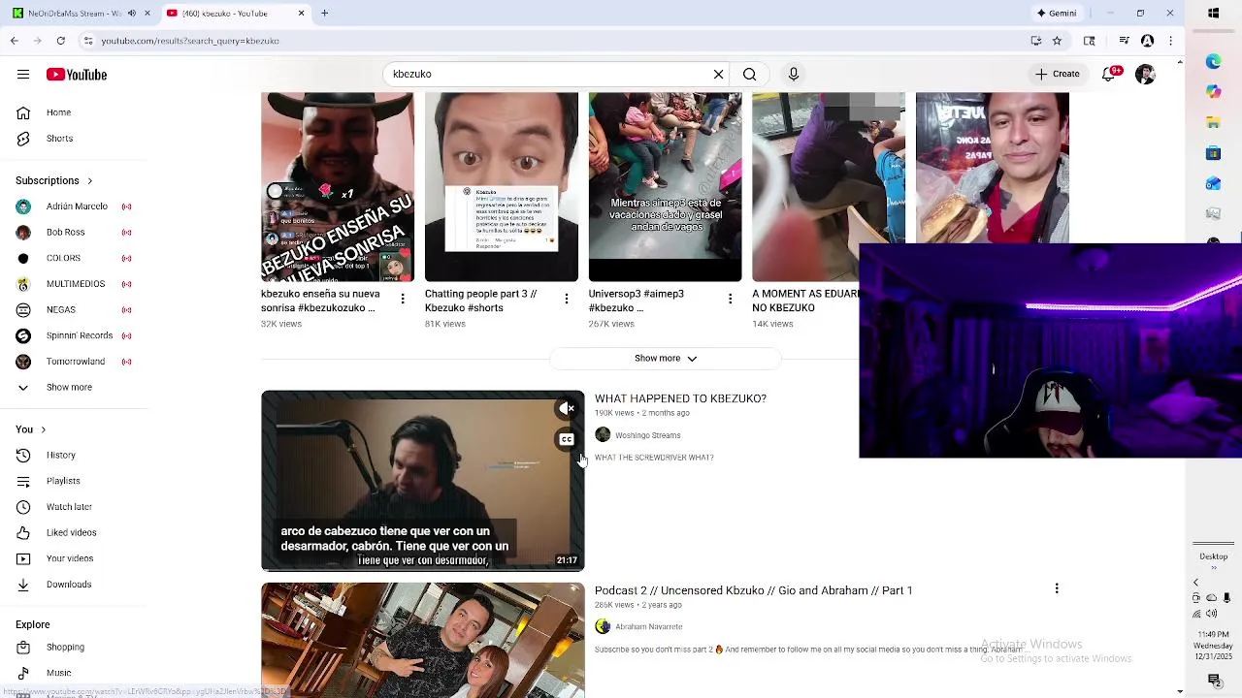Image resolution: width=1242 pixels, height=698 pixels.
Task: Expand the Subscriptions section chevron
Action: (90, 180)
